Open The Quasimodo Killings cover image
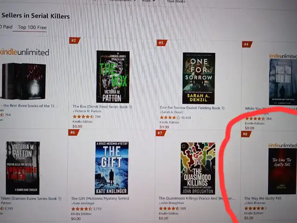 point(198,168)
